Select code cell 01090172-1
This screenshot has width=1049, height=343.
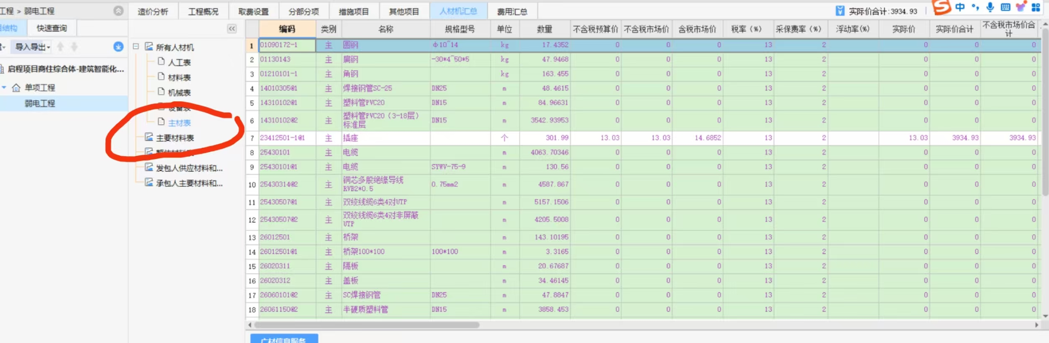[287, 45]
